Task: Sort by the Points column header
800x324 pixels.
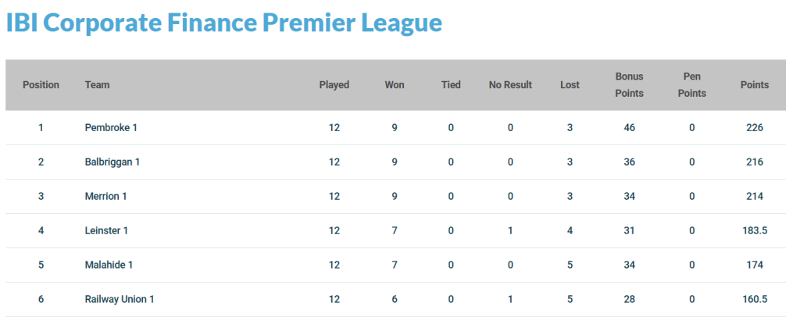Action: pos(755,84)
